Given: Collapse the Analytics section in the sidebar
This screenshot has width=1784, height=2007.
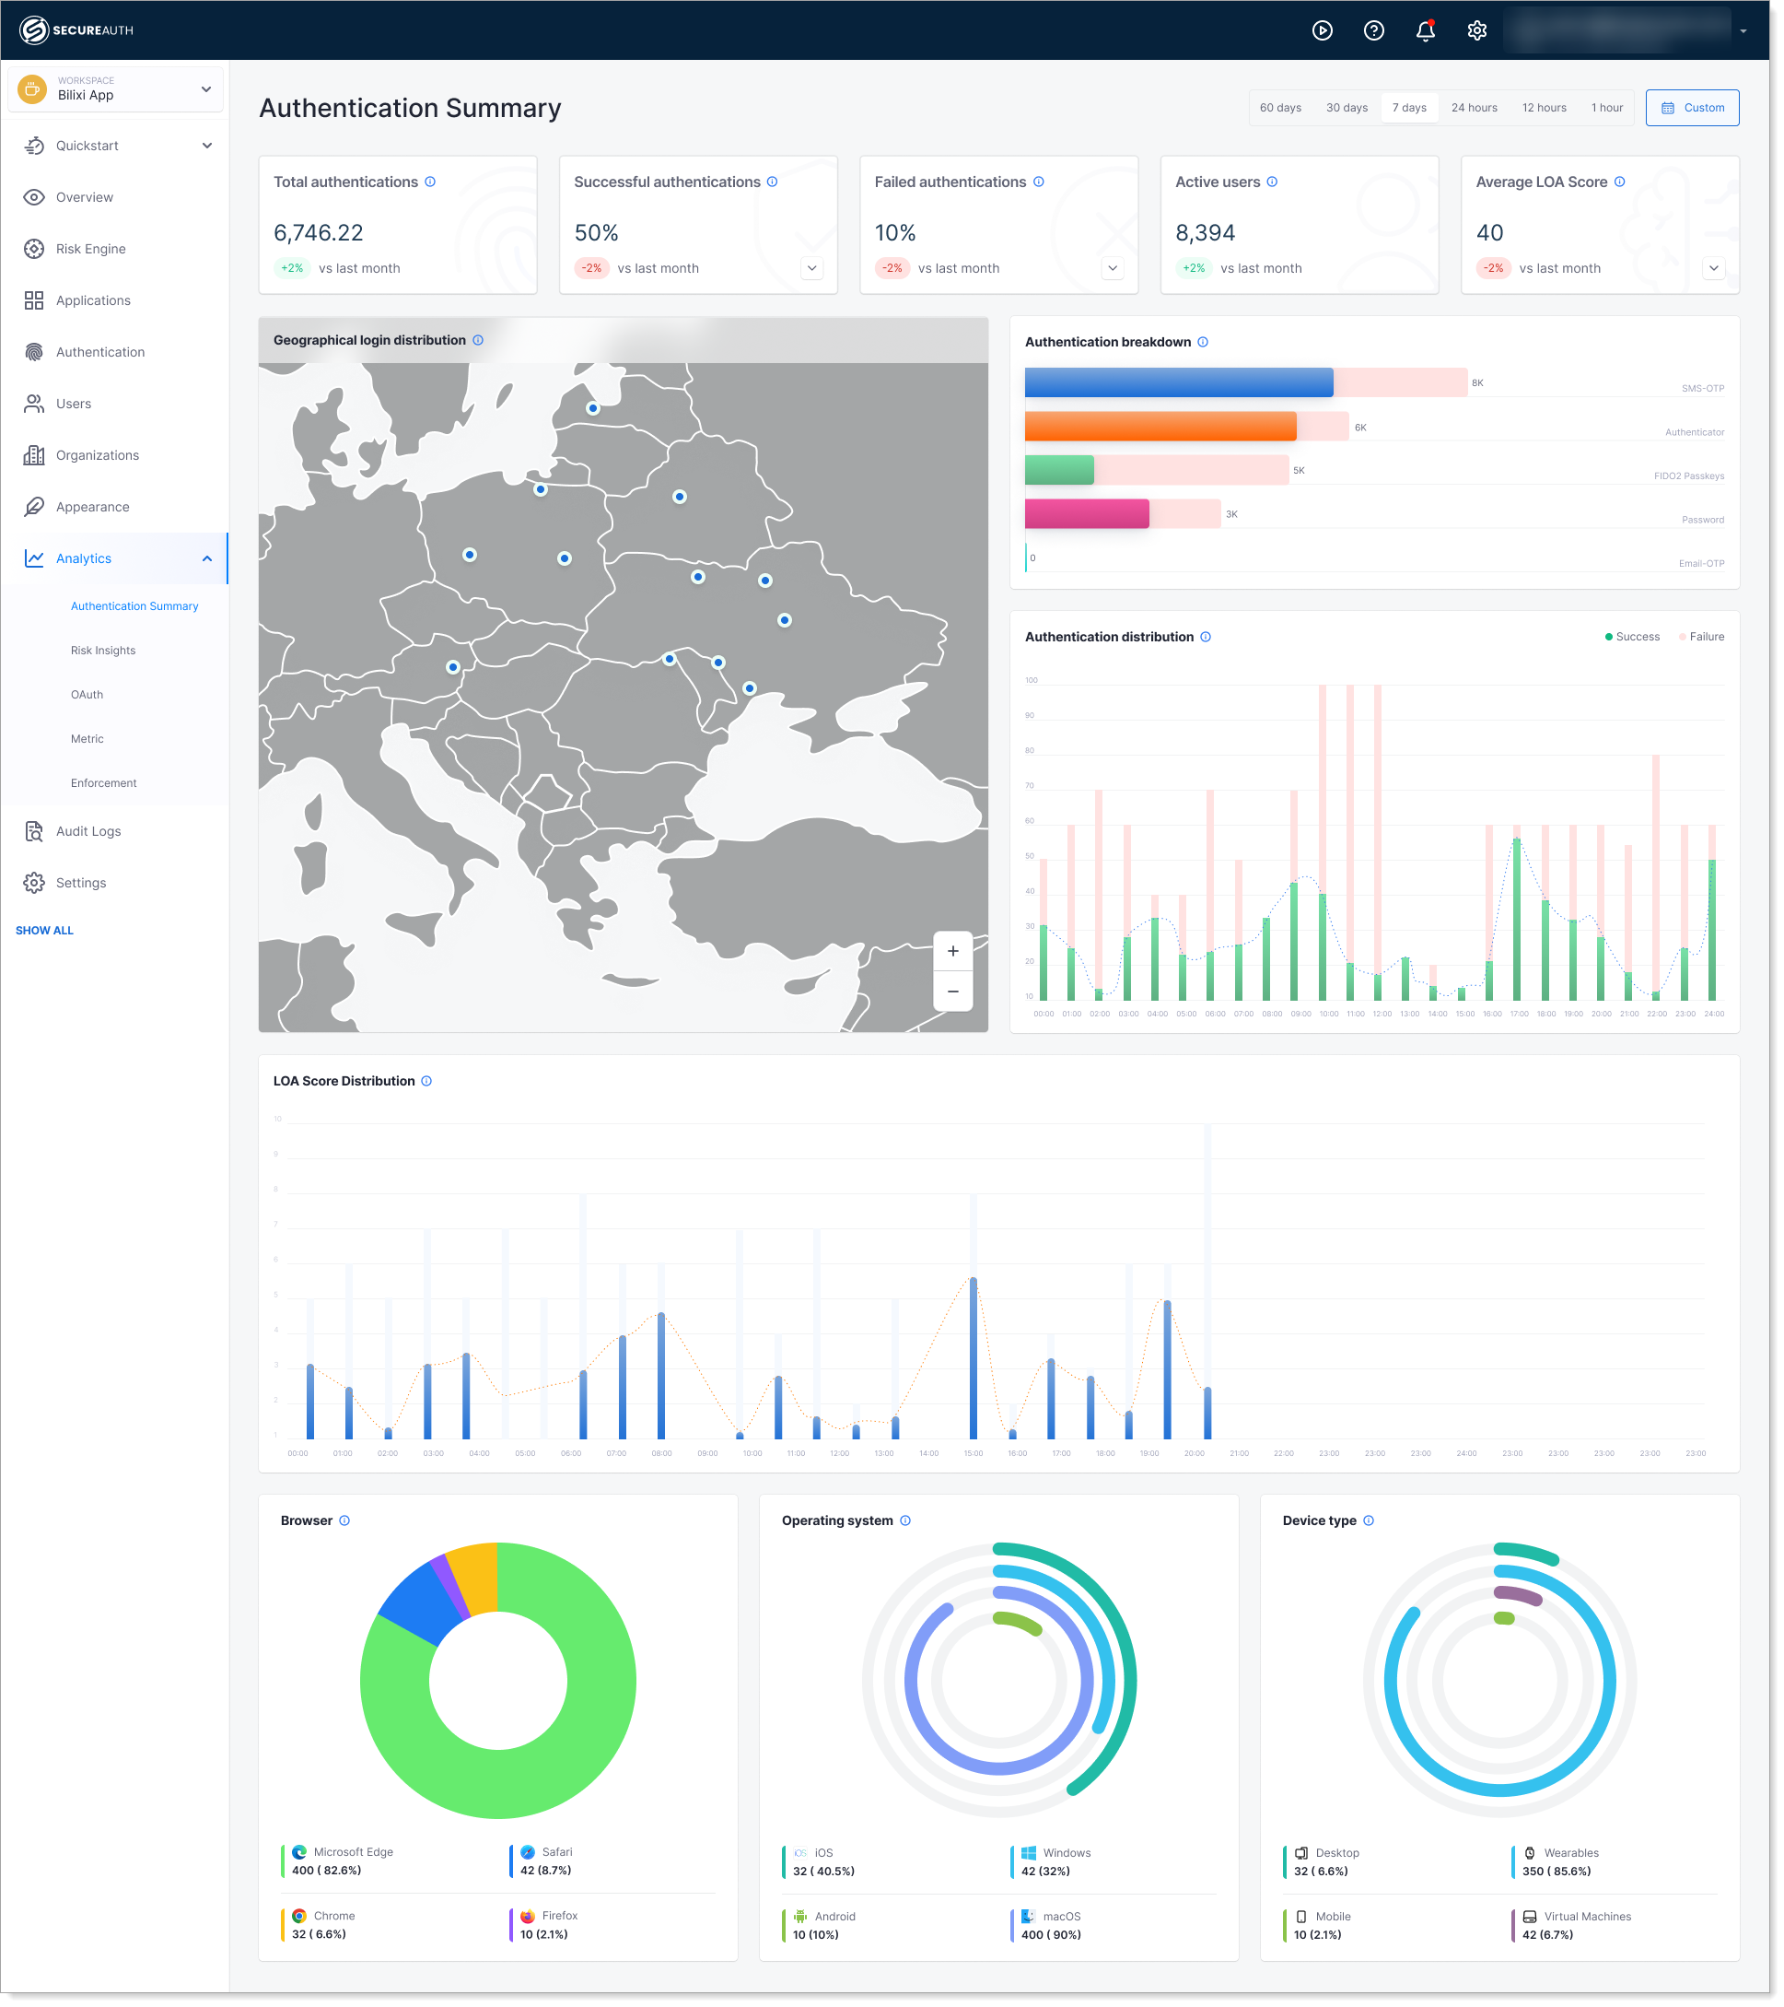Looking at the screenshot, I should tap(206, 557).
